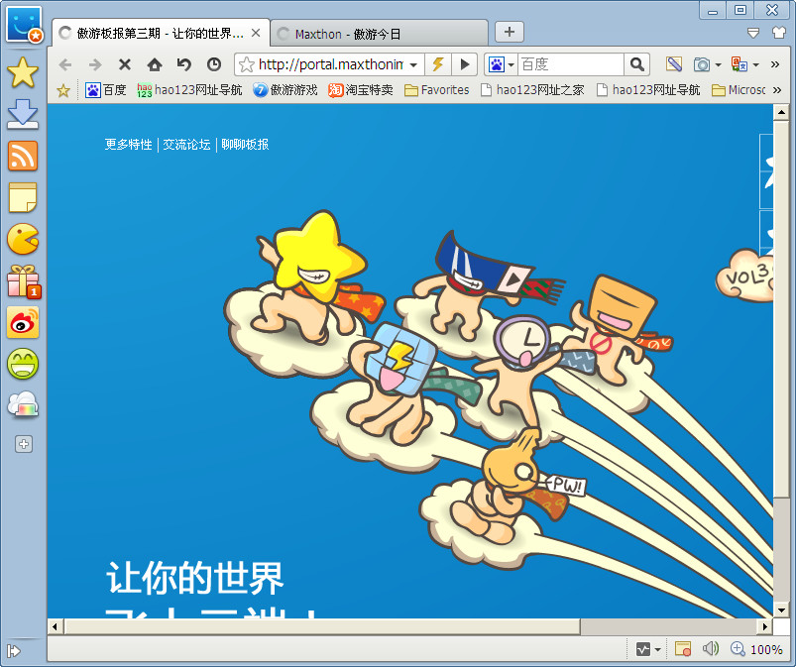This screenshot has width=796, height=667.
Task: Click the 百度 search input box
Action: click(x=571, y=64)
